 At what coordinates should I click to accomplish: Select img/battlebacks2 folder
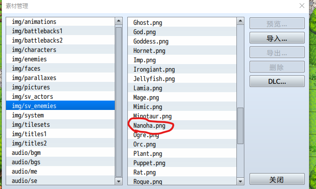[60, 40]
